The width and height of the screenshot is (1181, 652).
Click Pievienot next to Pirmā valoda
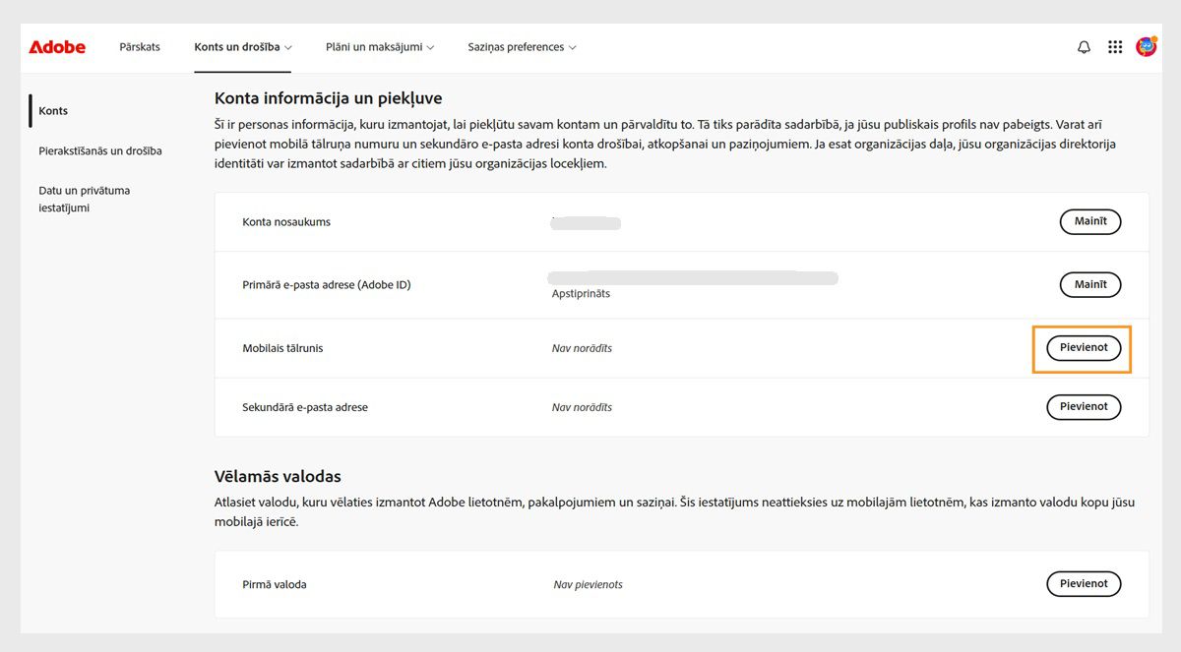pyautogui.click(x=1084, y=583)
